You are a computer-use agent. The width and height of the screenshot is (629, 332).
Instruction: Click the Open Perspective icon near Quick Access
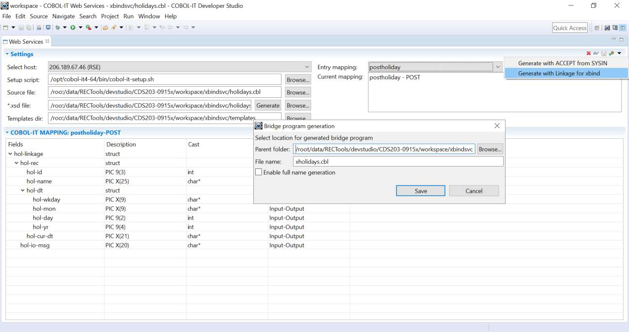pos(597,28)
